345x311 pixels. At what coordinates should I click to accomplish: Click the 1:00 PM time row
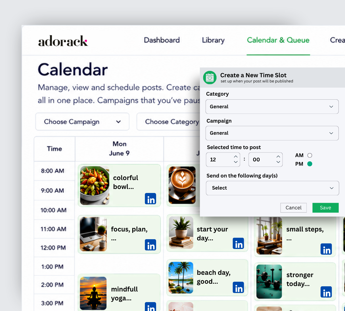(x=54, y=266)
